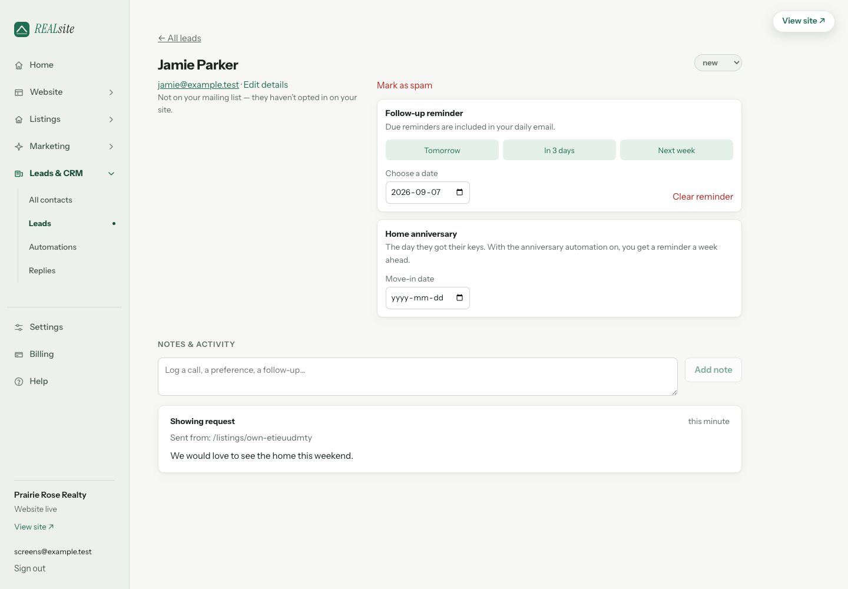The height and width of the screenshot is (589, 848).
Task: Click the Leads & CRM icon in sidebar
Action: [x=19, y=174]
